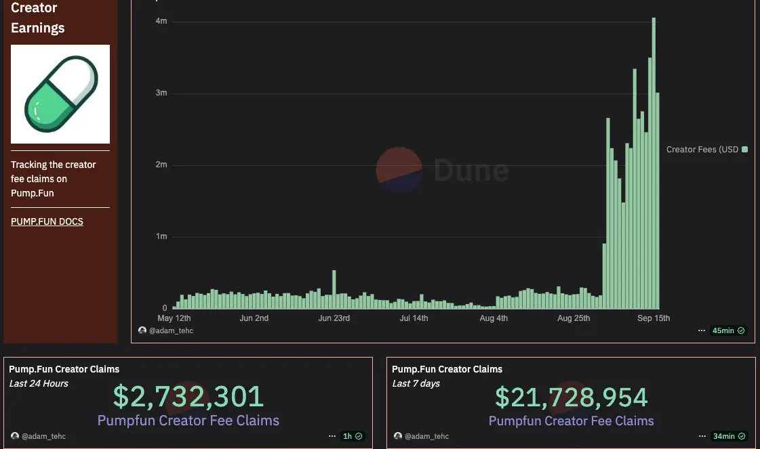Click the 4m y-axis label
This screenshot has height=449, width=760.
(161, 21)
